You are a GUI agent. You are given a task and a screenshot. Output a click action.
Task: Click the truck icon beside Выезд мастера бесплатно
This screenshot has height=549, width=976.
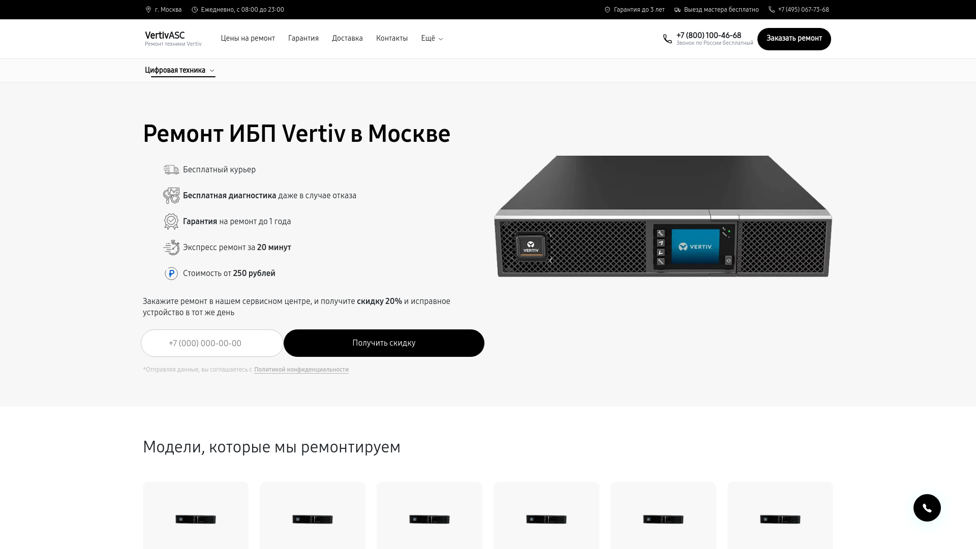[677, 10]
